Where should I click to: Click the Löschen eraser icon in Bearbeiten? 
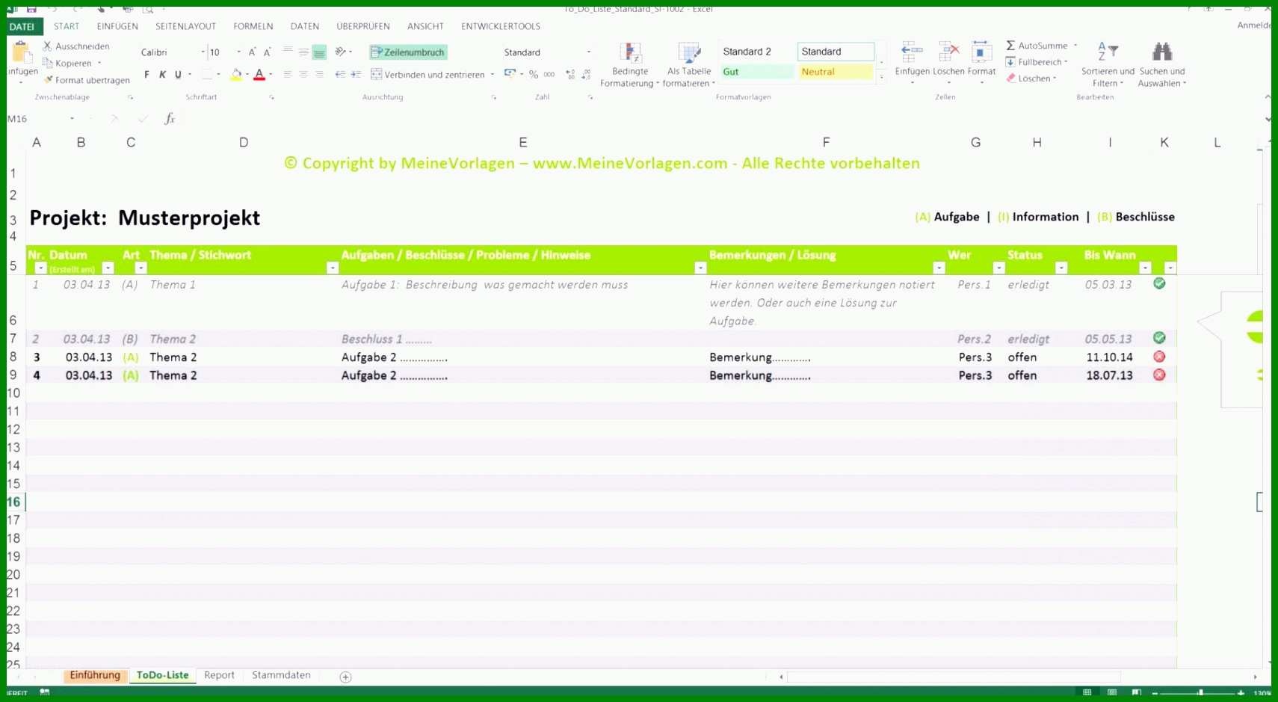point(1010,78)
